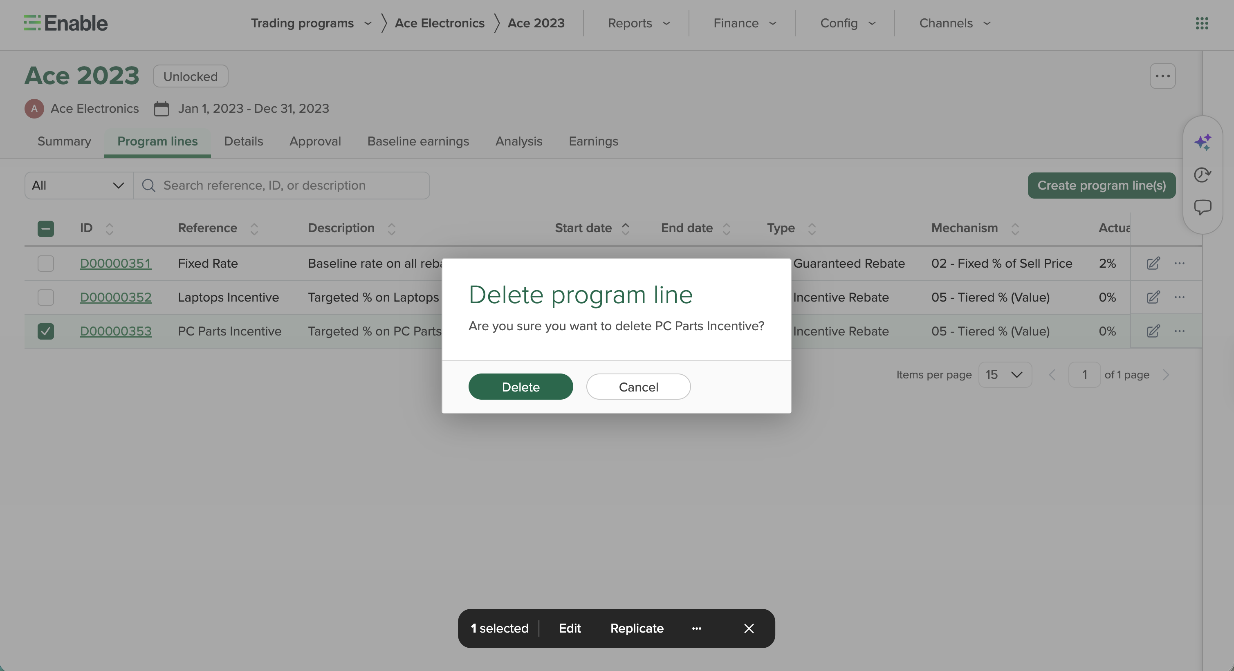This screenshot has width=1234, height=671.
Task: Switch to the Details tab
Action: tap(243, 141)
